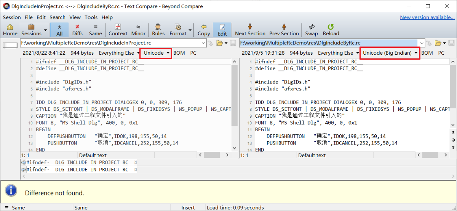Screen dimensions: 457x211
Task: Open the File menu
Action: (x=29, y=17)
